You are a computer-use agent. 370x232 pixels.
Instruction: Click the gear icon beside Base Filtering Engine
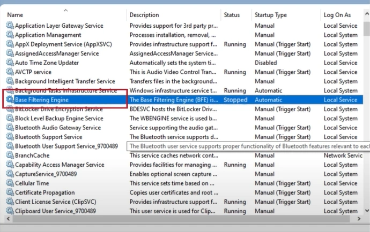10,100
